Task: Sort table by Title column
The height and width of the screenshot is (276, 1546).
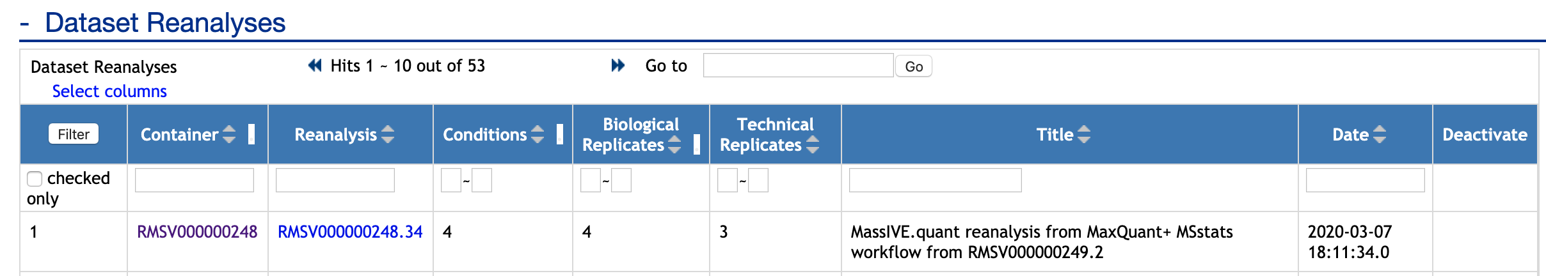Action: 1084,135
